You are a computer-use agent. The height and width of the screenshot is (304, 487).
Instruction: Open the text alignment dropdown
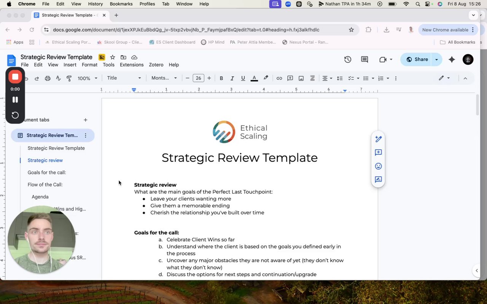(x=327, y=78)
